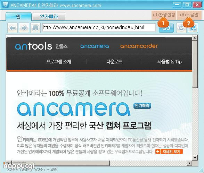Click the browser back arrow icon

[13, 28]
